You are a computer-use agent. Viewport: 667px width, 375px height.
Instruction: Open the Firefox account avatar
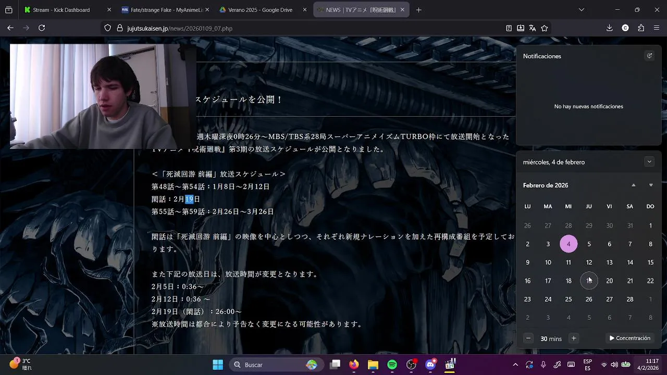click(625, 28)
